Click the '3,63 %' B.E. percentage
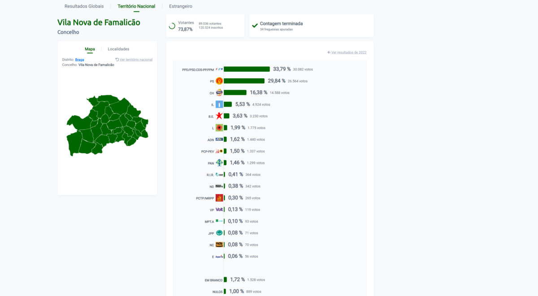Screen dimensions: 538x296 pos(240,116)
